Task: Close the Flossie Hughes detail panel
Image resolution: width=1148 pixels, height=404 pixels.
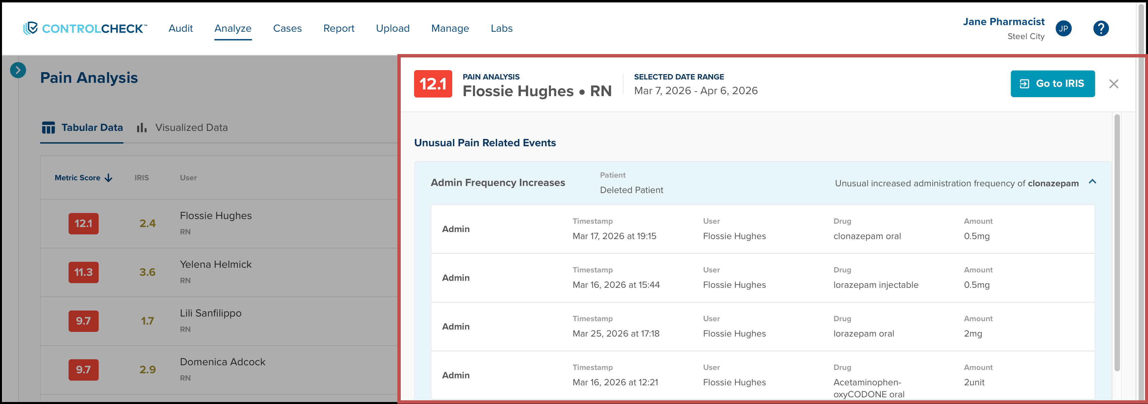Action: 1114,84
